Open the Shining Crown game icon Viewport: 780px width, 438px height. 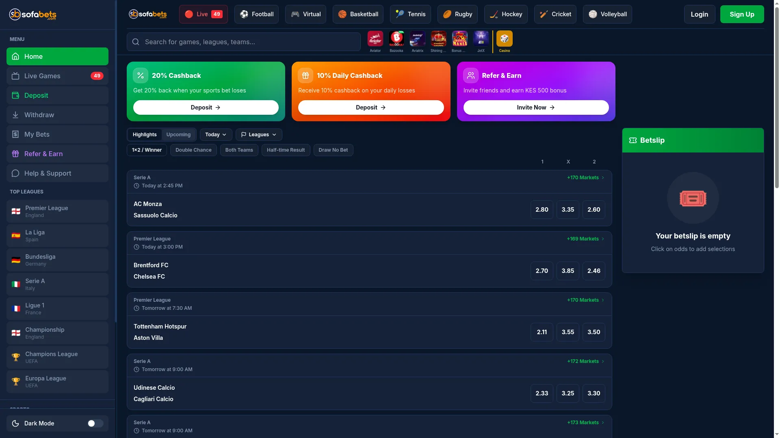coord(438,39)
